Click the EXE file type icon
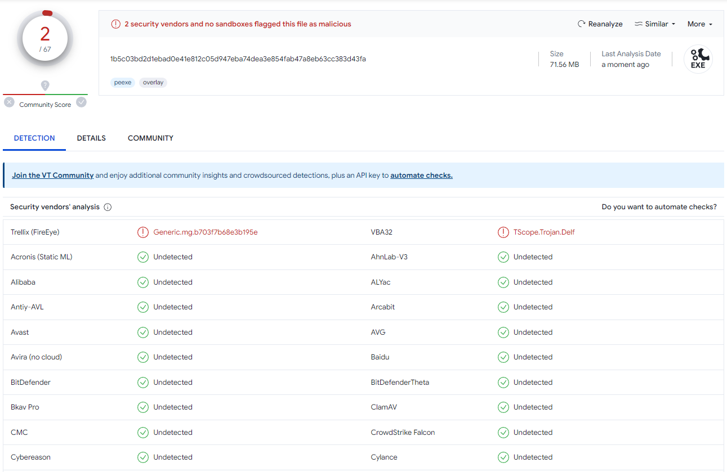Image resolution: width=727 pixels, height=472 pixels. coord(698,59)
